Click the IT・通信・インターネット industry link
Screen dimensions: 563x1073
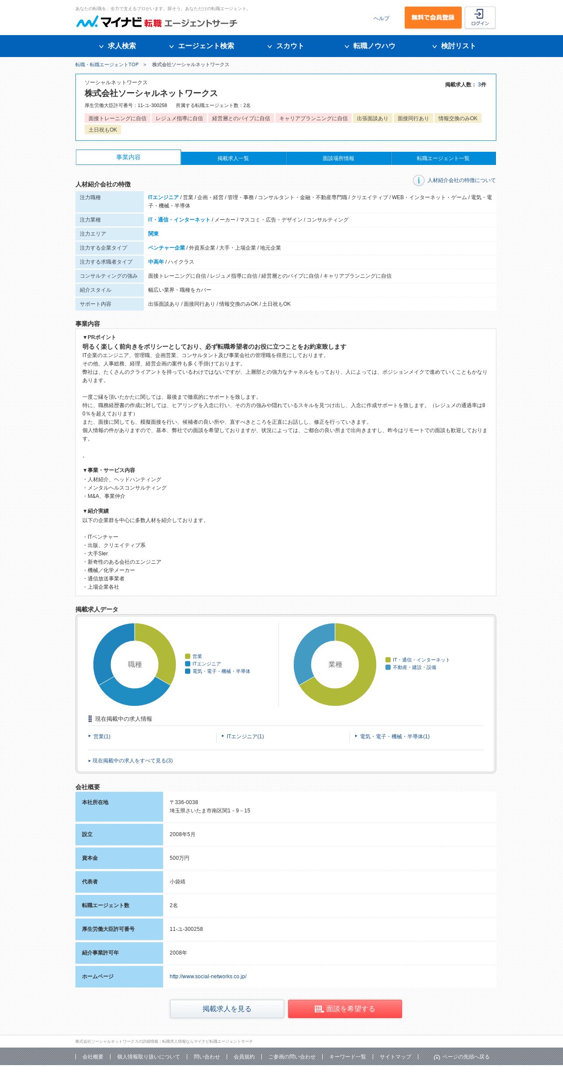point(179,220)
